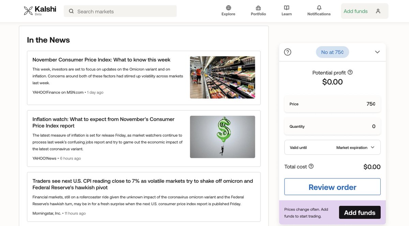
Task: Open the user profile icon
Action: (378, 11)
